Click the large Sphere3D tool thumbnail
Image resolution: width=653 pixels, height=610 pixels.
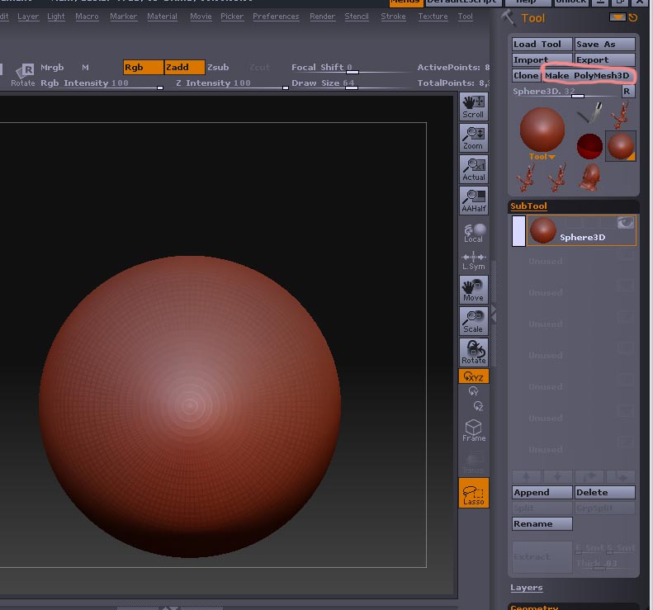point(542,129)
